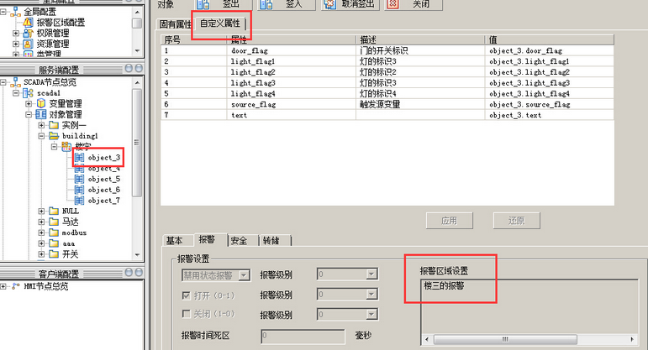The width and height of the screenshot is (648, 350).
Task: Click the object_7 object icon
Action: point(79,200)
